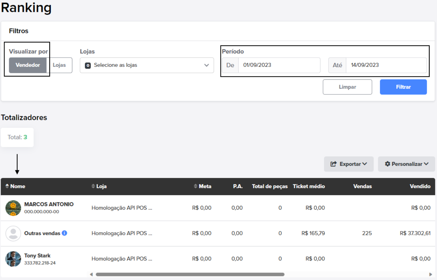
Task: Click the Filtros section title
Action: click(19, 31)
